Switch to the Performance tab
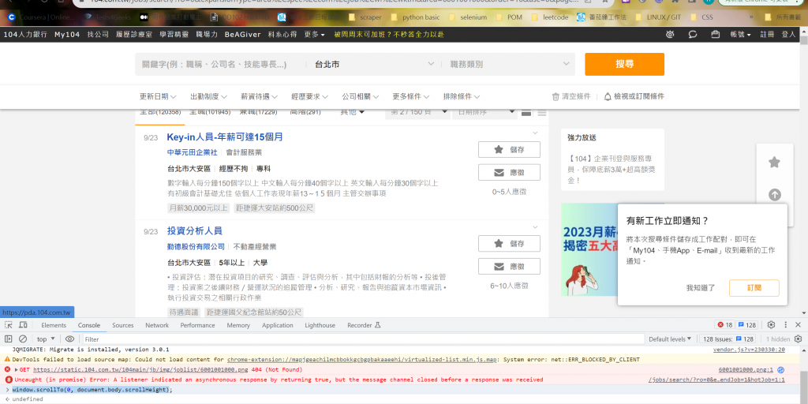This screenshot has height=404, width=808. pos(197,325)
